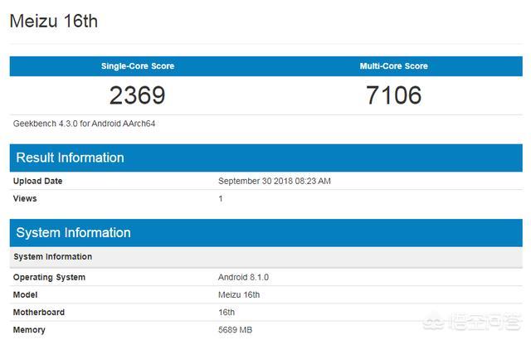Click the Multi-Core Score header
Viewport: 531px width, 340px height.
click(x=393, y=66)
